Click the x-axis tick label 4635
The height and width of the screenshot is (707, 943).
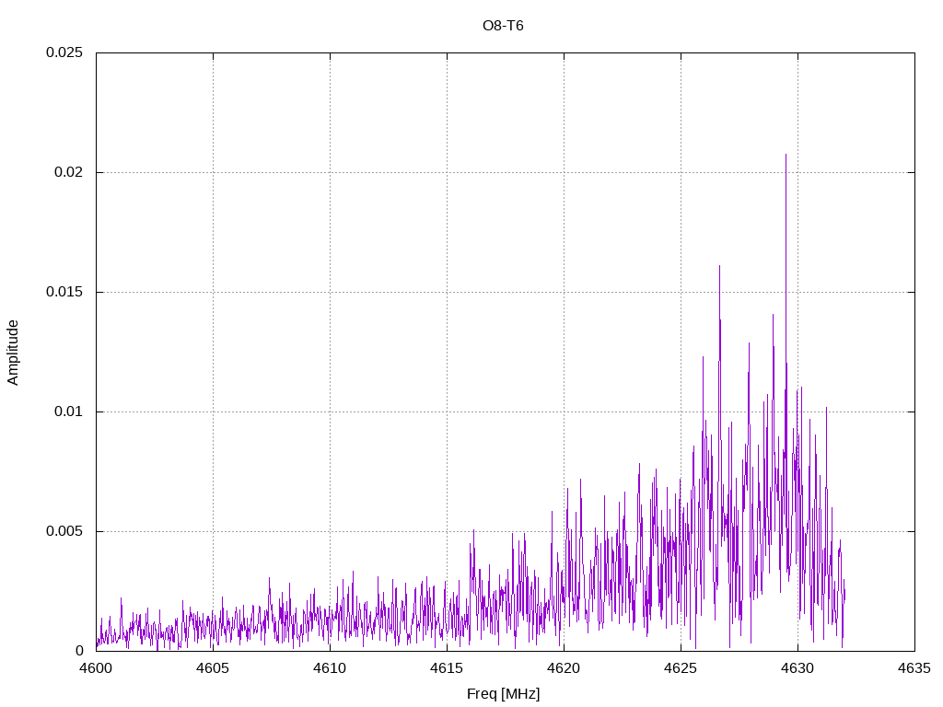[914, 668]
